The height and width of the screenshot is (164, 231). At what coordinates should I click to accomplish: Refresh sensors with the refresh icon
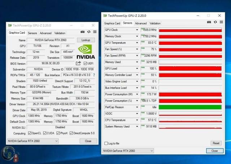[x=215, y=22]
